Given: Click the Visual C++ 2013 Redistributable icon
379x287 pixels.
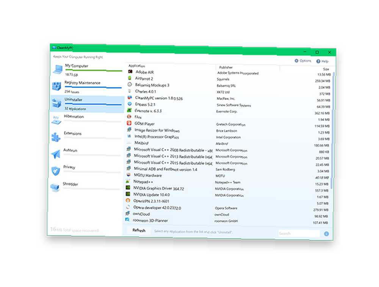Looking at the screenshot, I should point(129,156).
